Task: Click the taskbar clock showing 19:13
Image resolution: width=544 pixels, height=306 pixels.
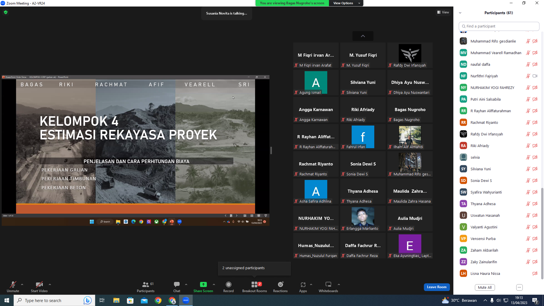Action: pyautogui.click(x=519, y=300)
